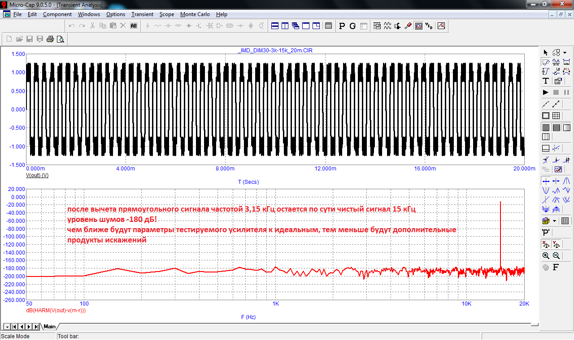This screenshot has width=574, height=340.
Task: Click the zoom-out magnifier icon
Action: pos(556,256)
